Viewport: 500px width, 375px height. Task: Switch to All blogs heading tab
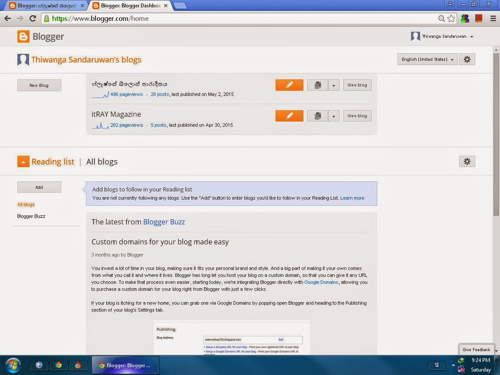click(102, 161)
